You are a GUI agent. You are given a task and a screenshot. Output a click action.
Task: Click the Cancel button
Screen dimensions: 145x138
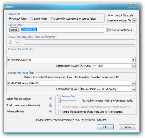click(127, 127)
